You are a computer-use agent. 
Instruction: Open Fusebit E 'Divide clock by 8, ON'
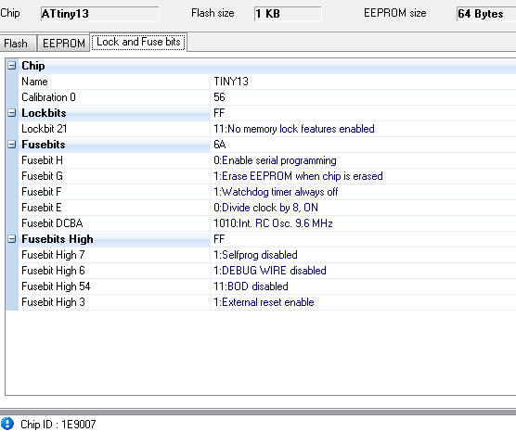(x=265, y=208)
